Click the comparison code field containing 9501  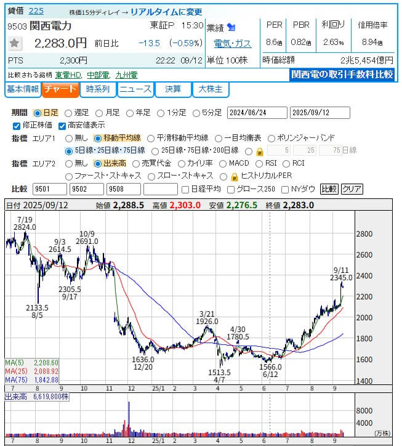pos(50,189)
